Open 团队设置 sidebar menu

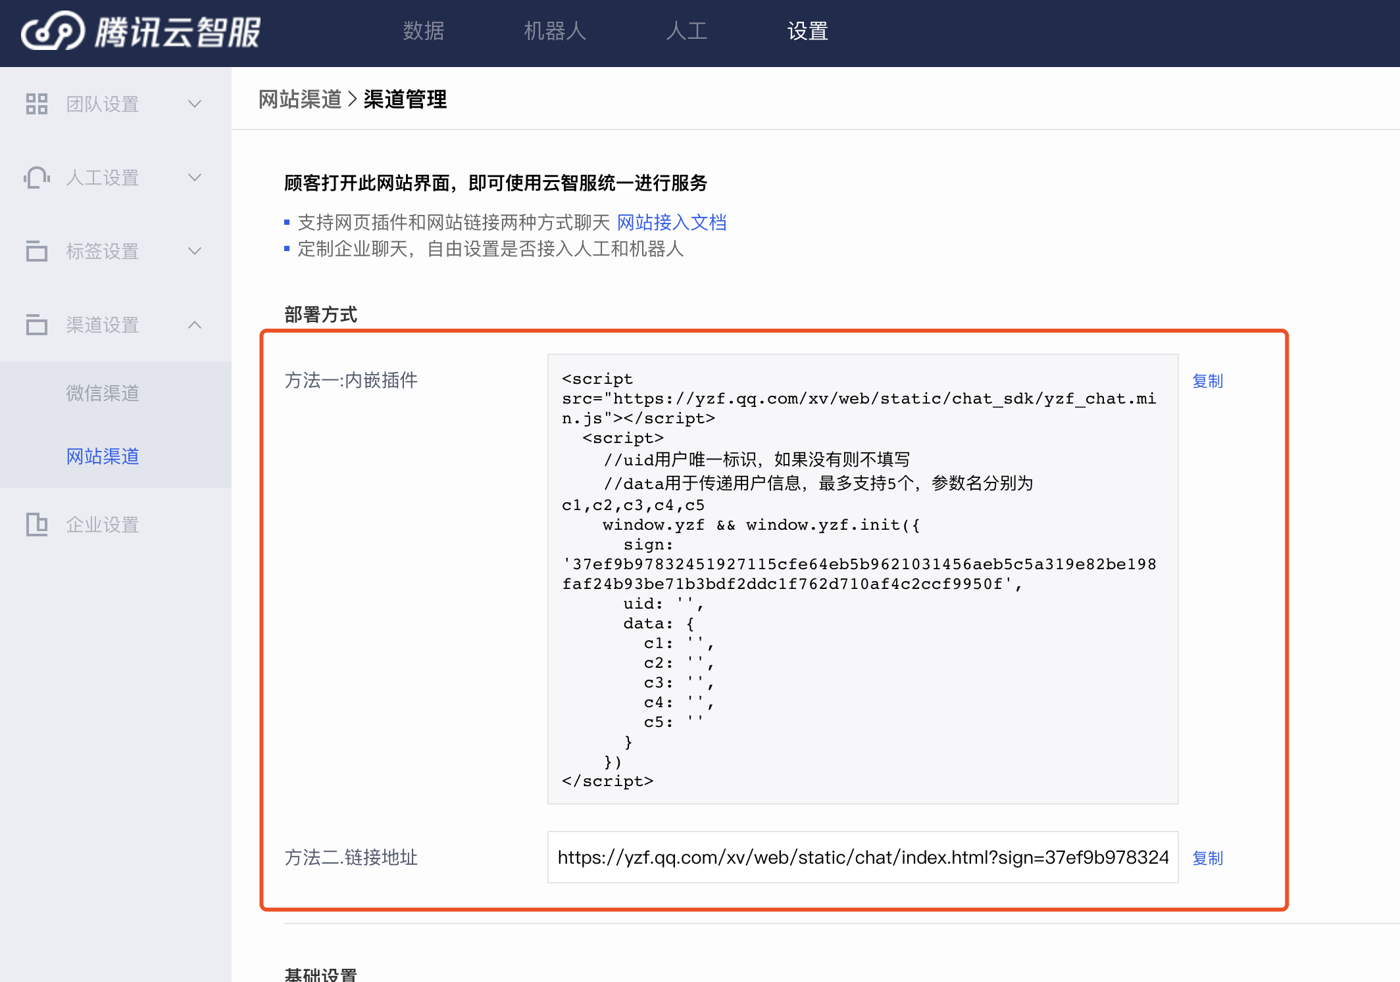coord(116,104)
